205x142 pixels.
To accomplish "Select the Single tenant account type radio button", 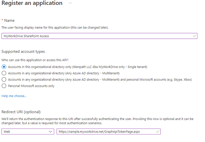I will (4, 67).
